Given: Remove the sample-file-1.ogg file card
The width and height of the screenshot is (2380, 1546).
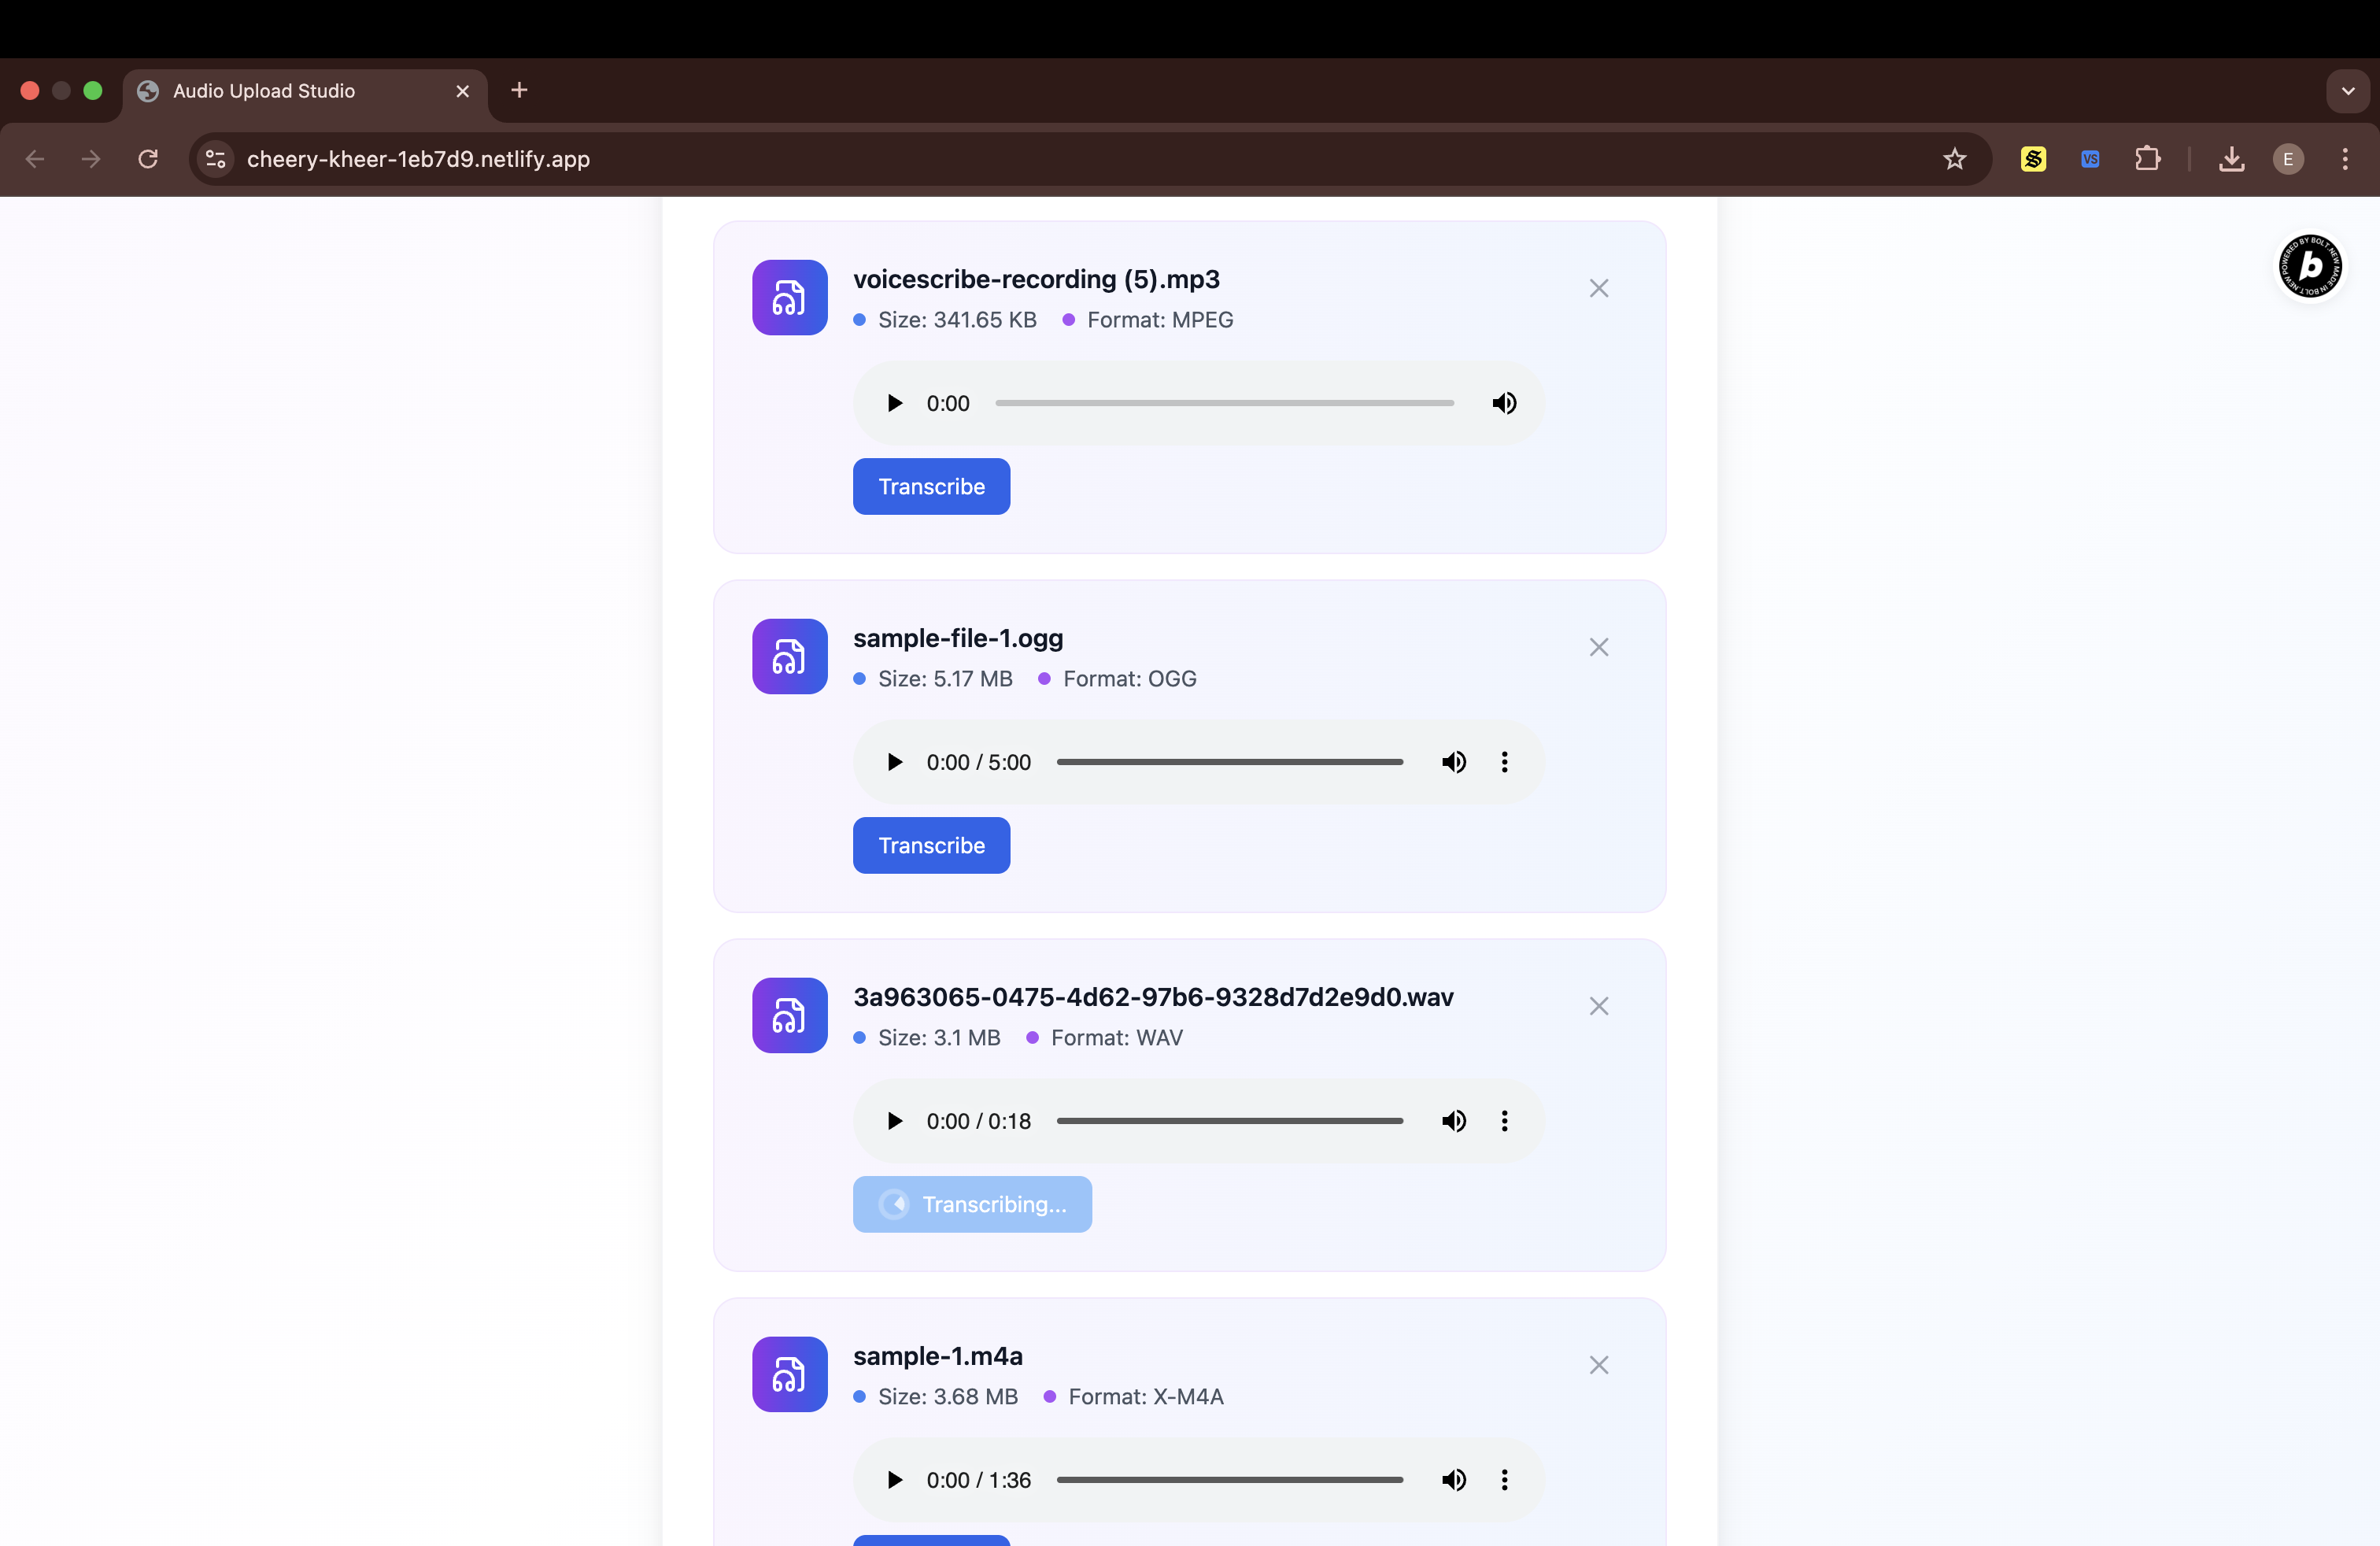Looking at the screenshot, I should pyautogui.click(x=1598, y=647).
